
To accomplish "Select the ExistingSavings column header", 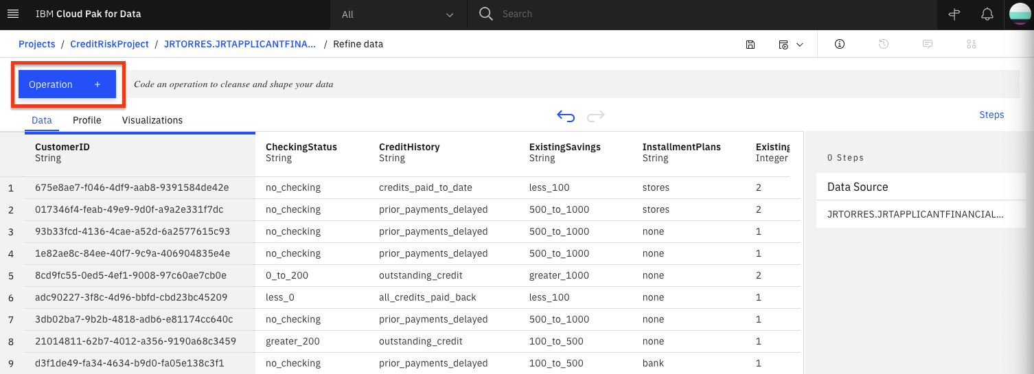I will click(576, 152).
